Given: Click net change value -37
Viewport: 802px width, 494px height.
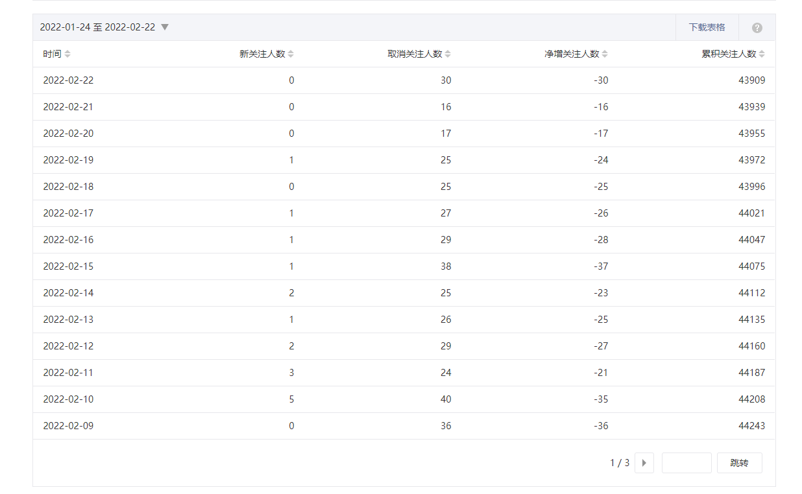Looking at the screenshot, I should coord(600,266).
